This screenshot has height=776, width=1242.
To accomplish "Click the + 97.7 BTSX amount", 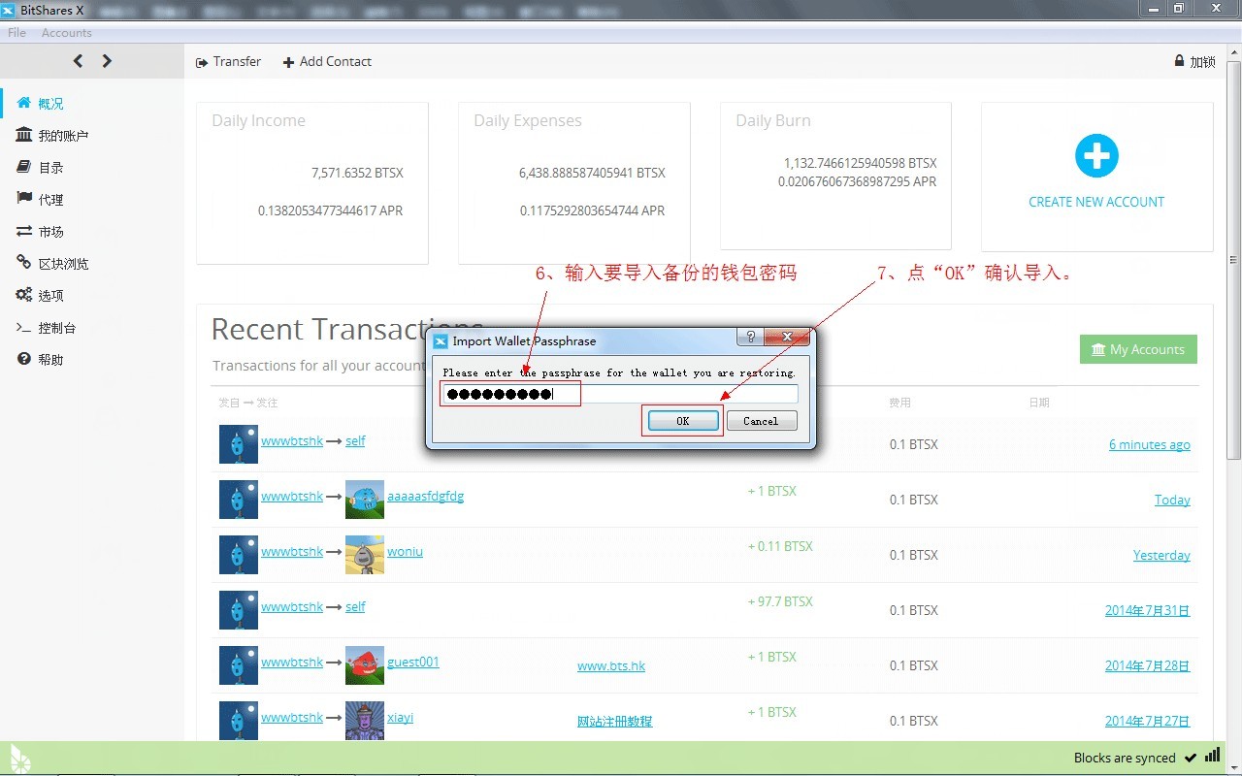I will (780, 601).
